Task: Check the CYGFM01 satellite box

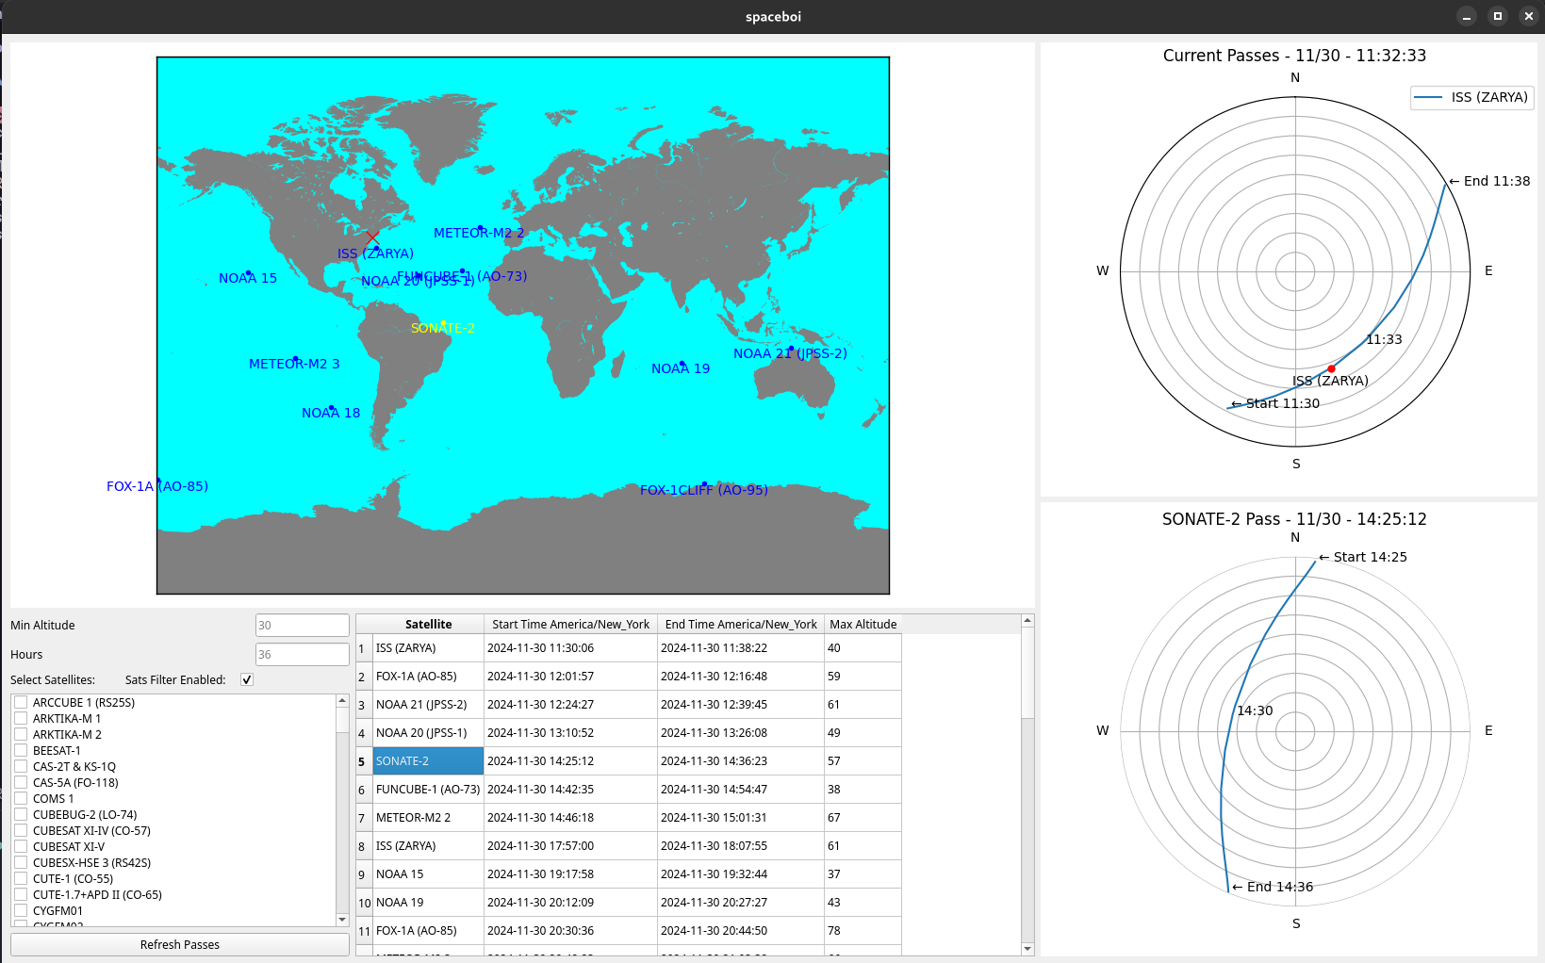Action: point(21,910)
